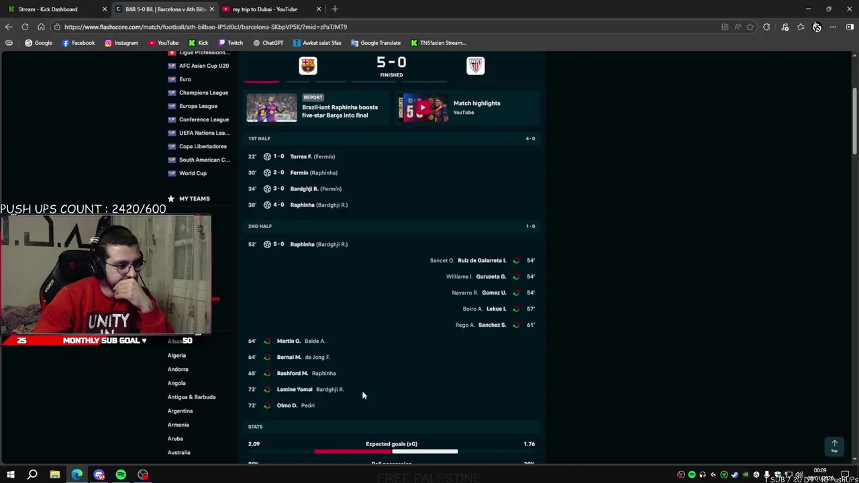Open browser extensions puzzle icon
The image size is (859, 483).
(766, 27)
